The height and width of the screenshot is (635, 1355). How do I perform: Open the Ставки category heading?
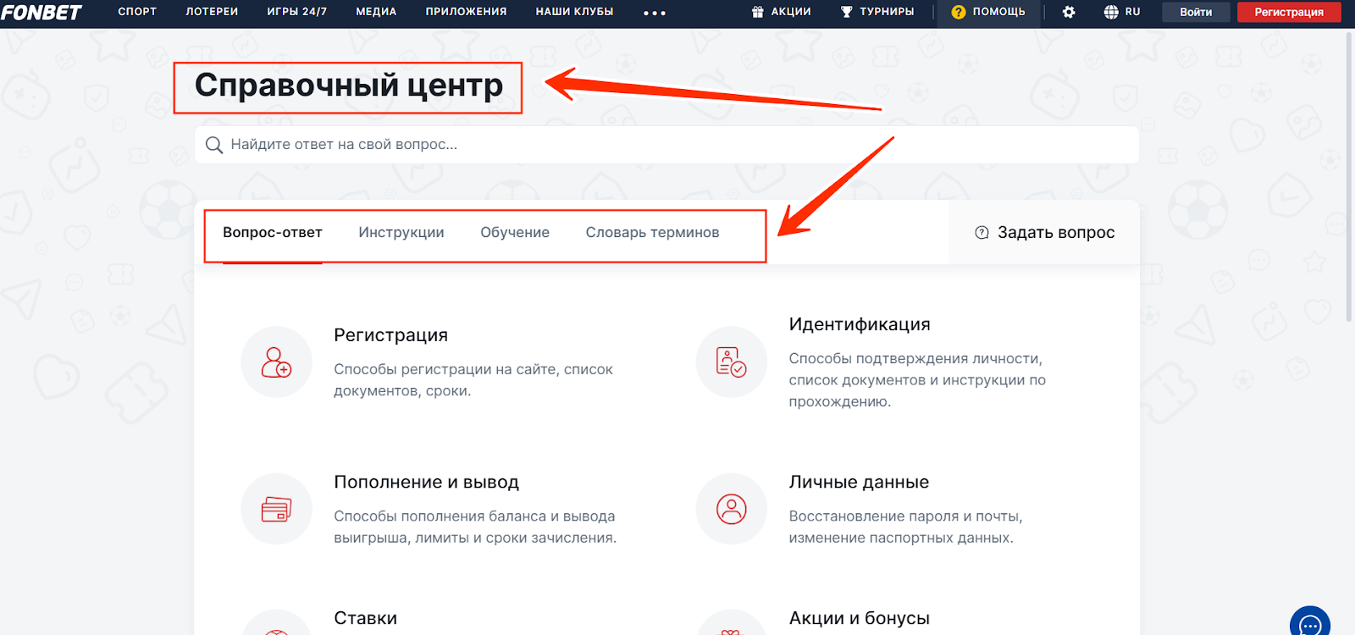click(365, 619)
